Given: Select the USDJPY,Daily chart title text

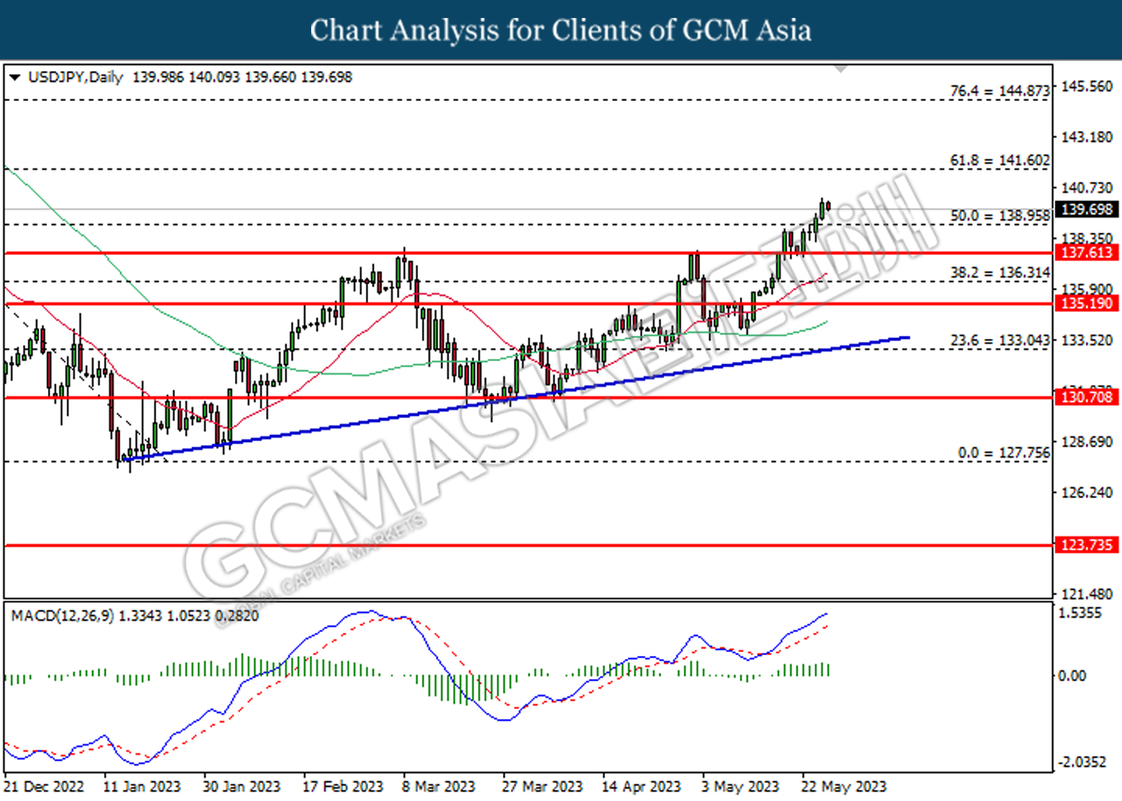Looking at the screenshot, I should click(75, 77).
